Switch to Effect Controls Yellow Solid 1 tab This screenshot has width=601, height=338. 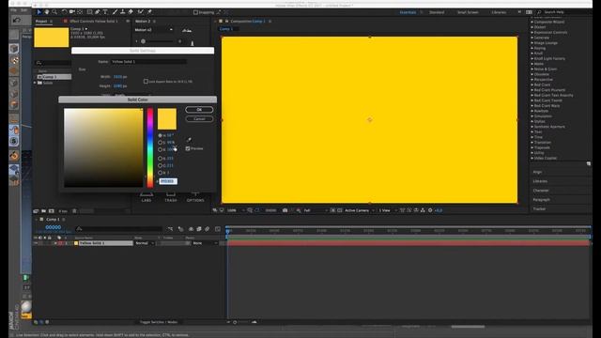point(94,22)
